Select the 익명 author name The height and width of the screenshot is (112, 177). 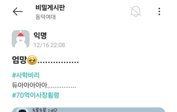[x=40, y=36]
